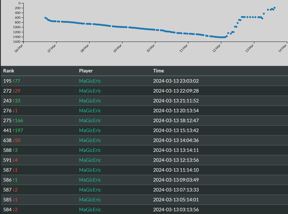Click the green up arrow beside rank 441
The width and height of the screenshot is (288, 214).
click(x=14, y=131)
